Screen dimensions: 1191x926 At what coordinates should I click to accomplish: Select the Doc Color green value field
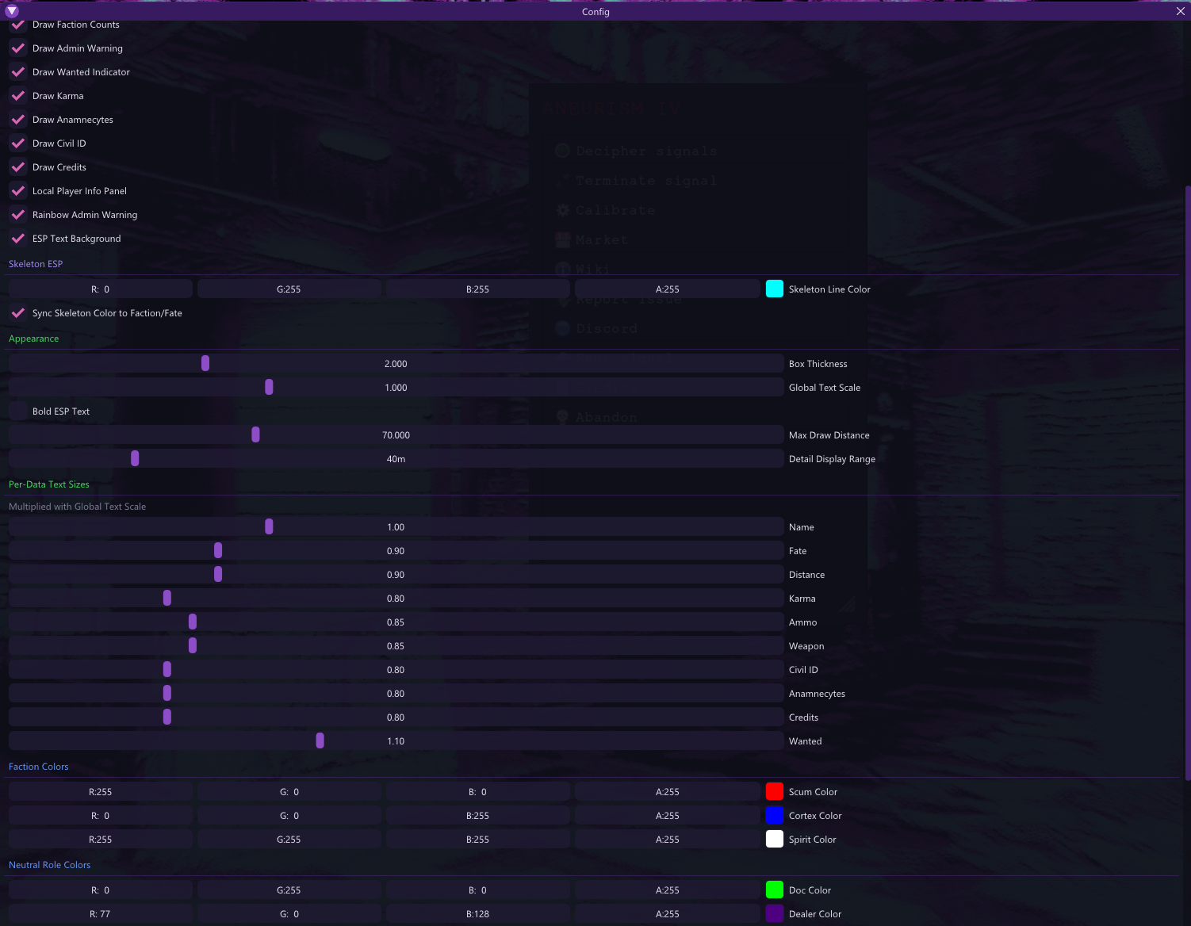(289, 890)
